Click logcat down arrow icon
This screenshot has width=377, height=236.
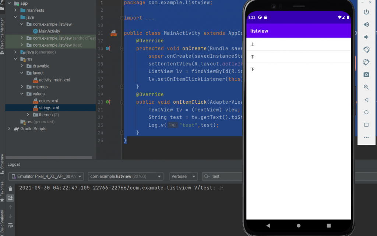pos(10,216)
